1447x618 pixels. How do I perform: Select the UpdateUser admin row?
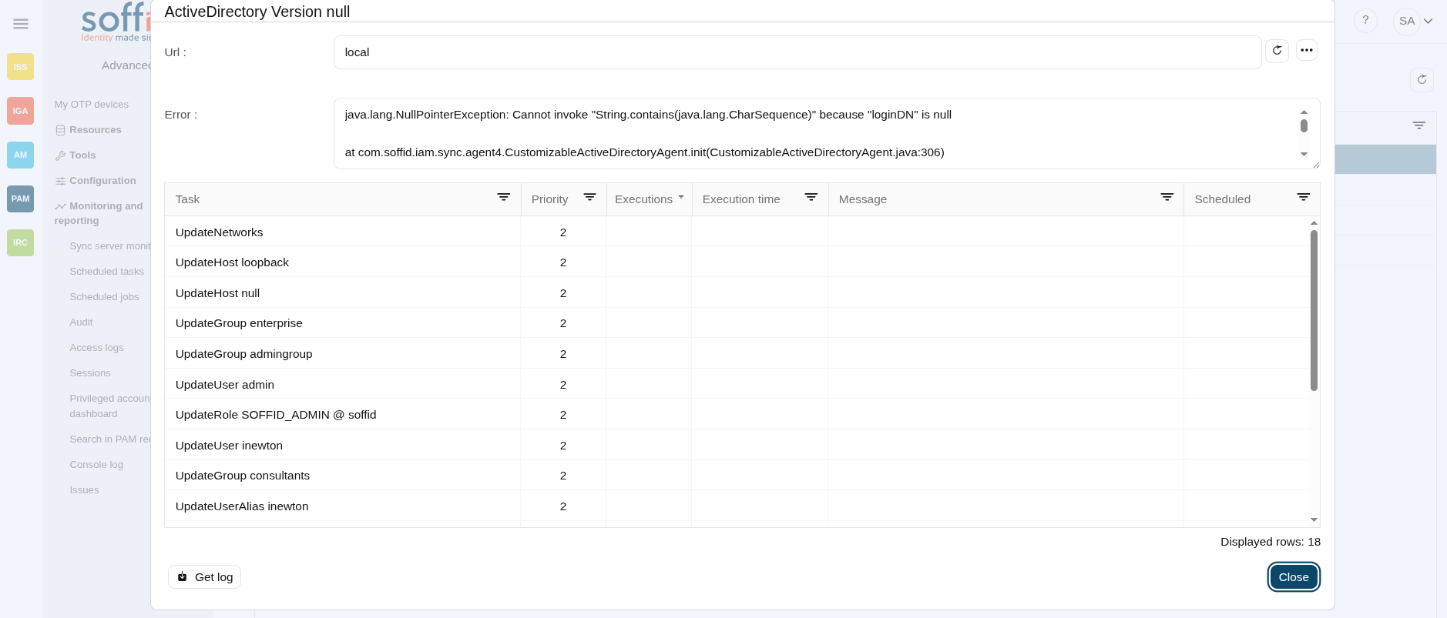(737, 384)
